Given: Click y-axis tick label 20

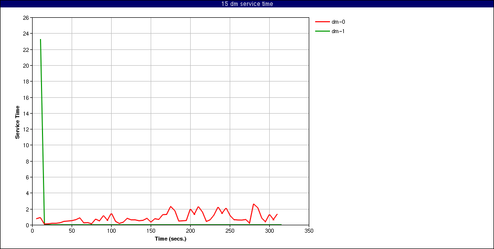Looking at the screenshot, I should point(26,66).
